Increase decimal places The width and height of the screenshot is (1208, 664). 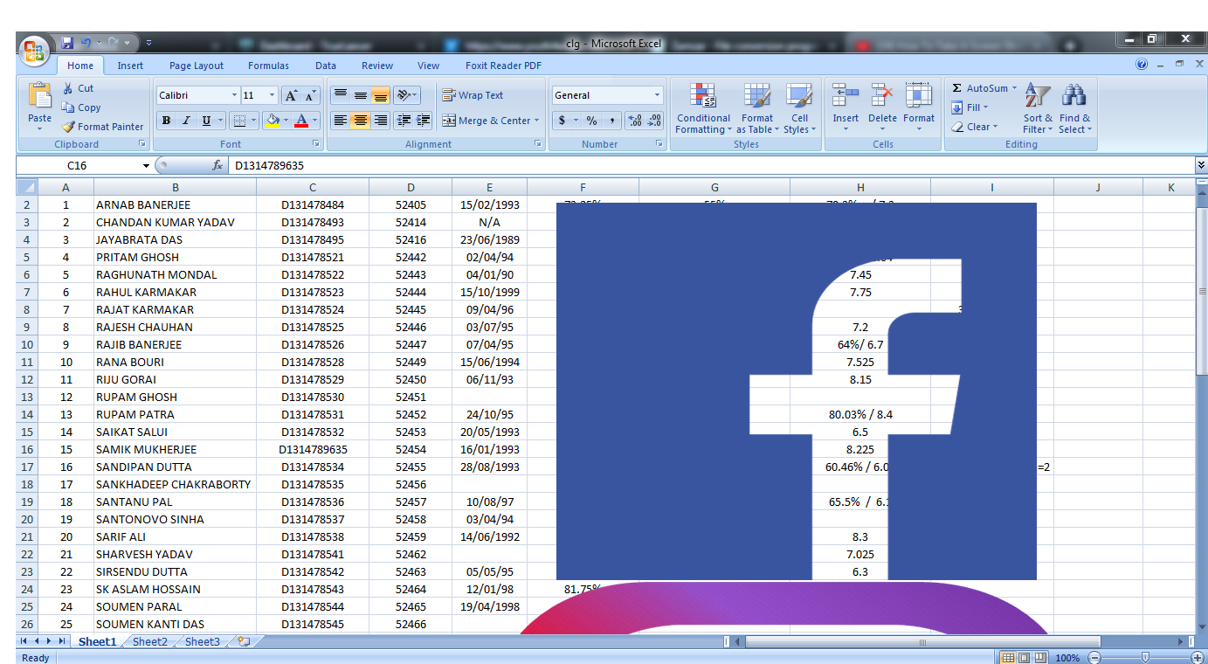[635, 121]
